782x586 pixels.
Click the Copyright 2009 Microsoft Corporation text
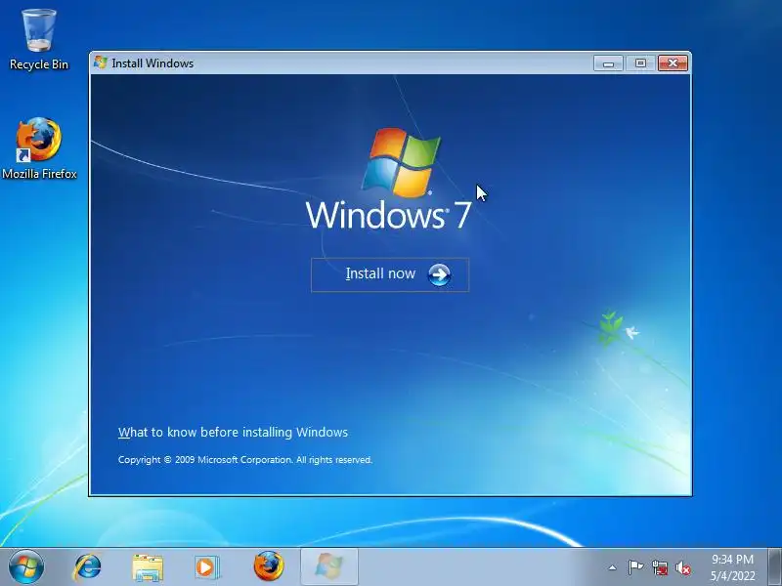[245, 459]
